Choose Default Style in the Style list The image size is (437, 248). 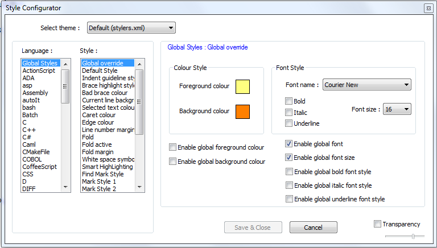point(100,71)
